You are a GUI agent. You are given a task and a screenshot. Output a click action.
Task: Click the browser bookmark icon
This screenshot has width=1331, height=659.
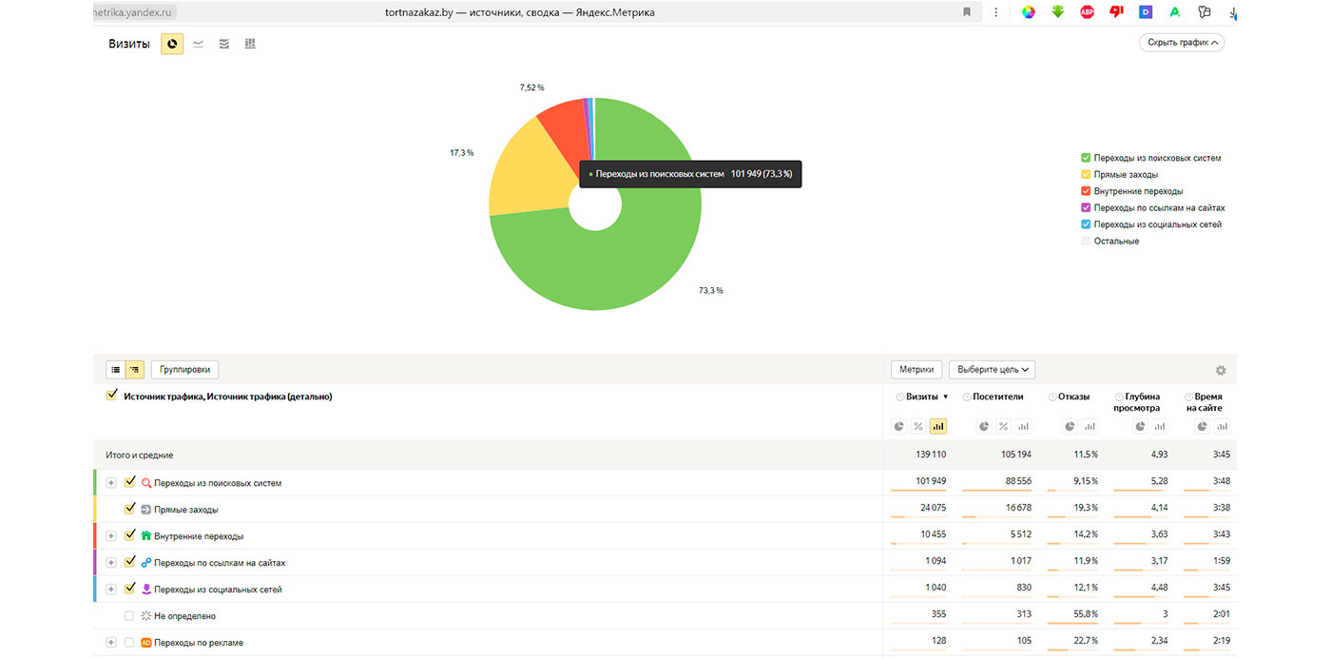tap(967, 12)
